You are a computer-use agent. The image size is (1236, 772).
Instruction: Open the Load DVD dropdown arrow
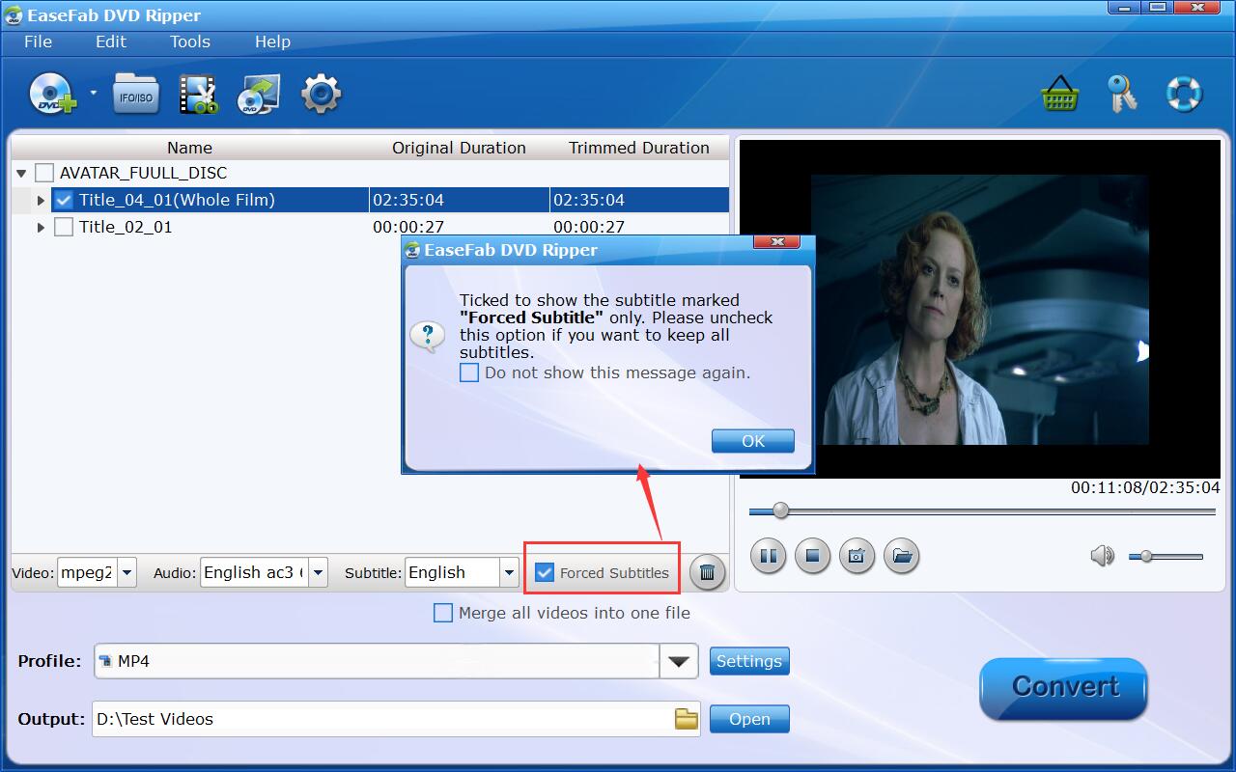[94, 94]
